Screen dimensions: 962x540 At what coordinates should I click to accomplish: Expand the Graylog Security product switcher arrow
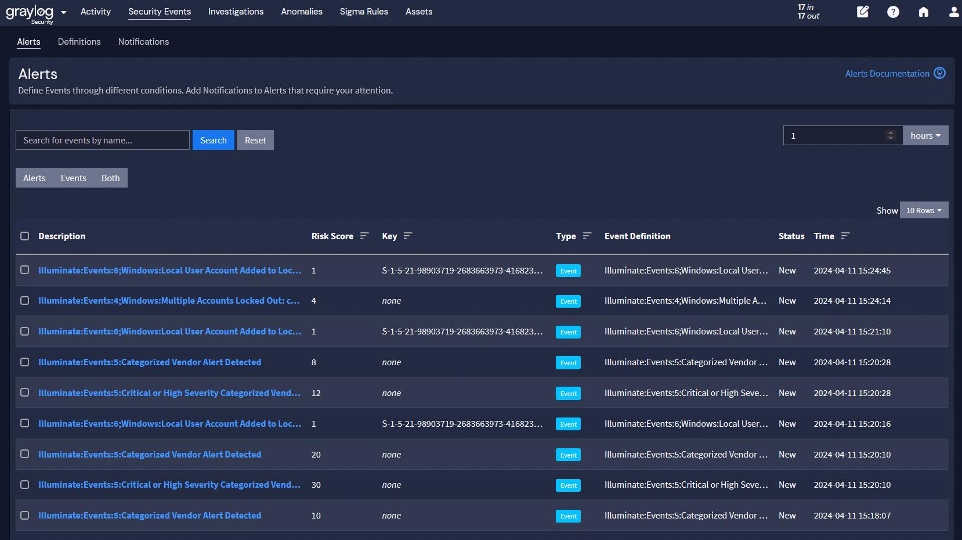(x=64, y=12)
